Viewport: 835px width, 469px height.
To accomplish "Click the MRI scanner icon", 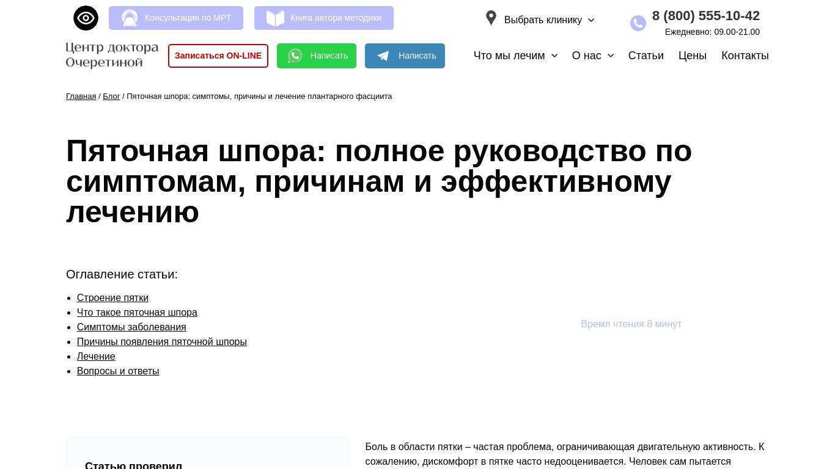I will 130,18.
